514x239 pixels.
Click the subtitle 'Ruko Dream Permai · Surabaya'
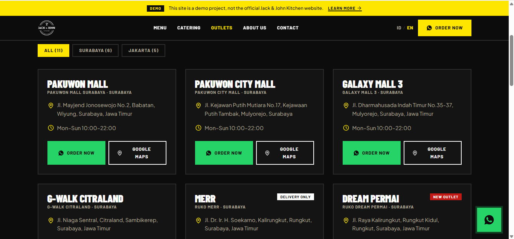pos(378,207)
